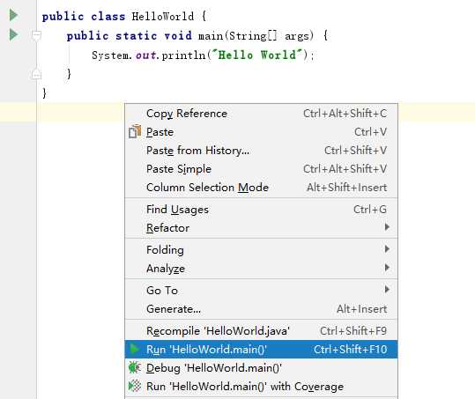
Task: Click the 'void' keyword in main declaration
Action: [178, 36]
